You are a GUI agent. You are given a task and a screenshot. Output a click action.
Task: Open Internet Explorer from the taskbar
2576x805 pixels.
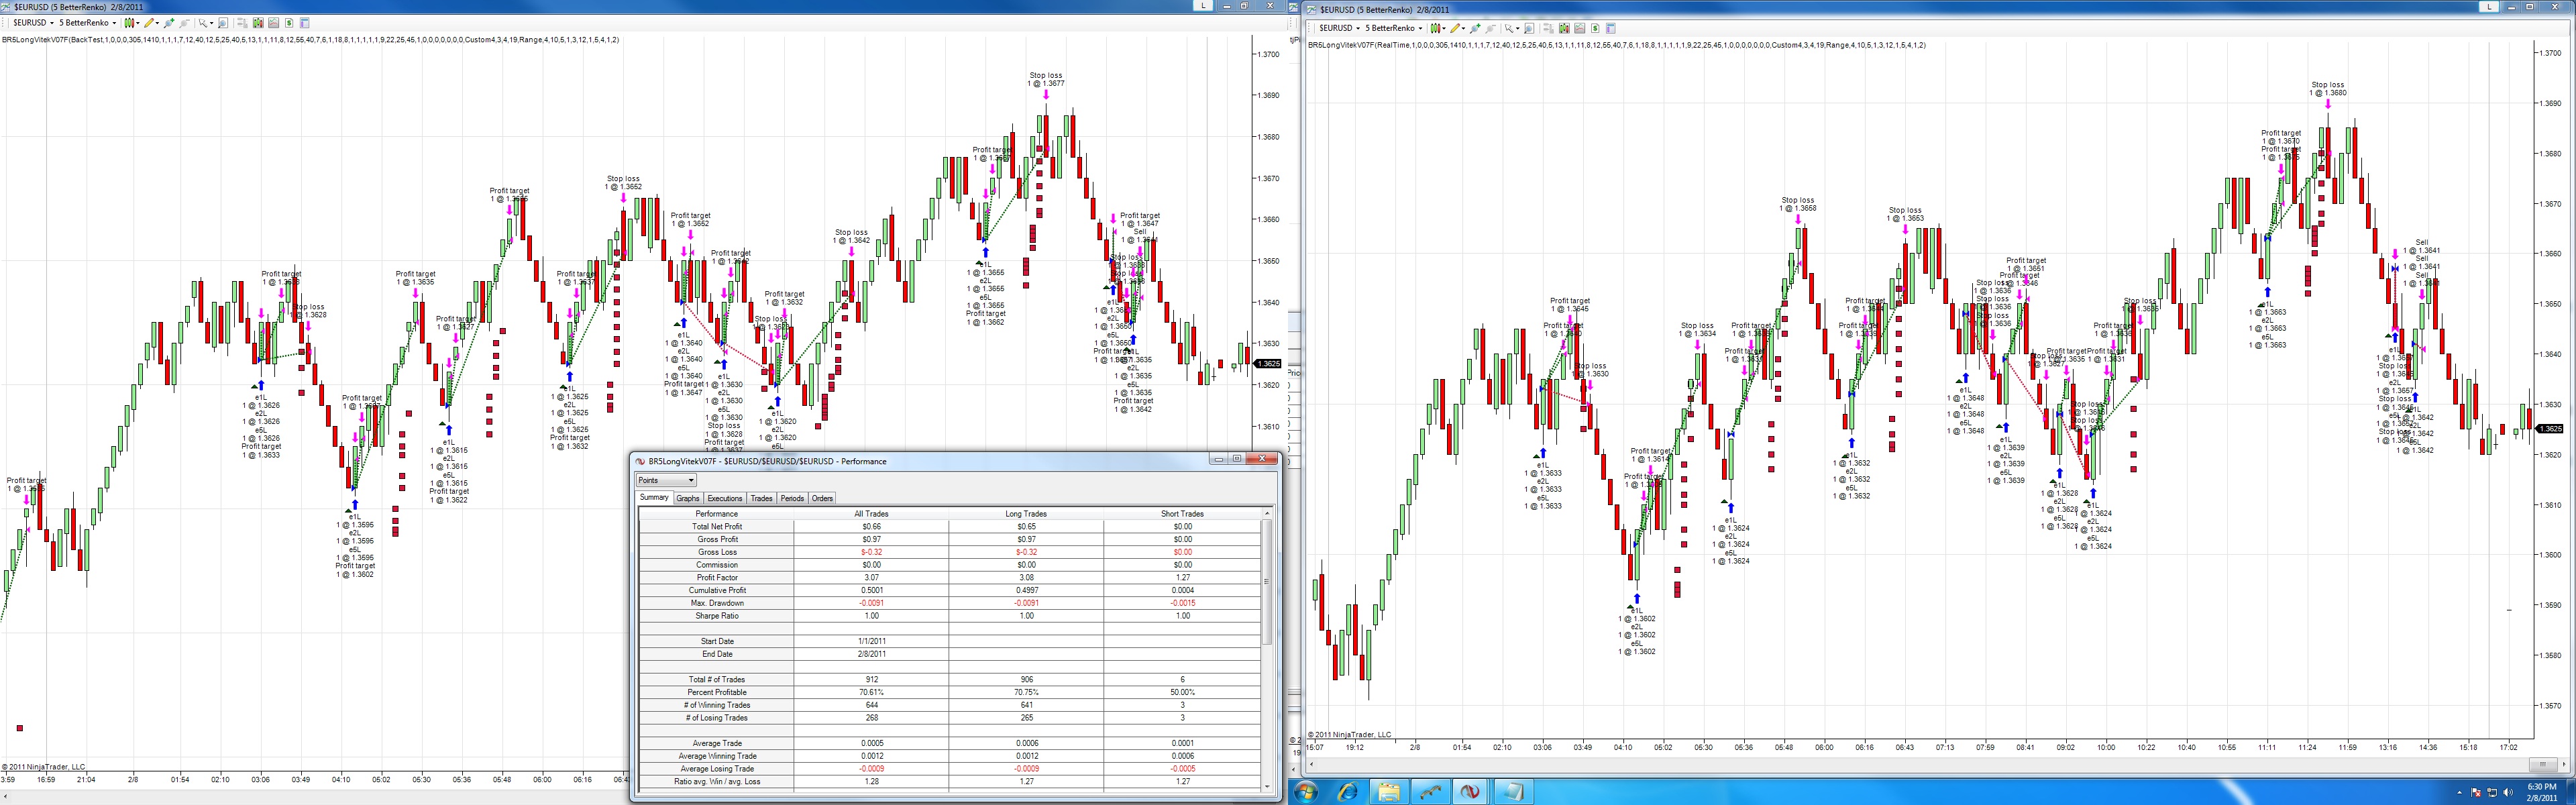[x=1347, y=792]
